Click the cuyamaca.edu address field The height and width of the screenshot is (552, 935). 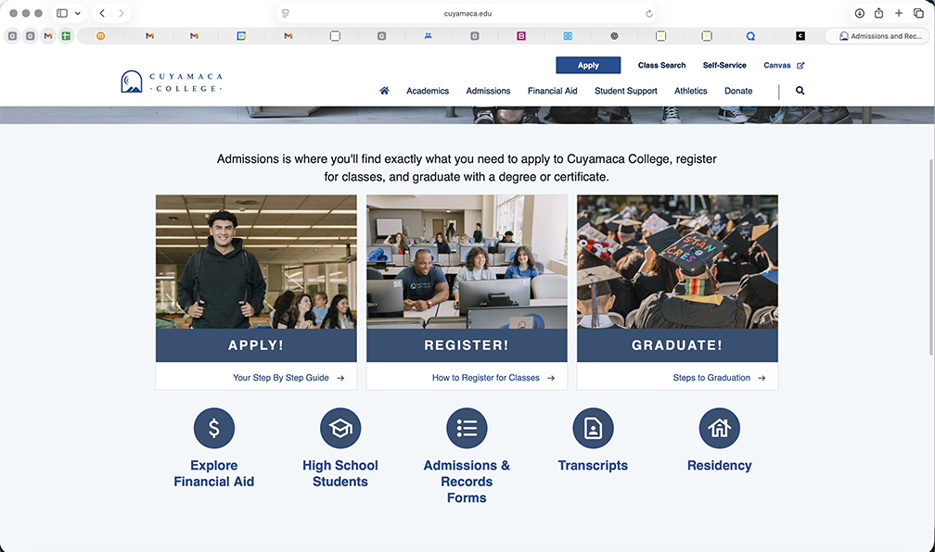[467, 13]
